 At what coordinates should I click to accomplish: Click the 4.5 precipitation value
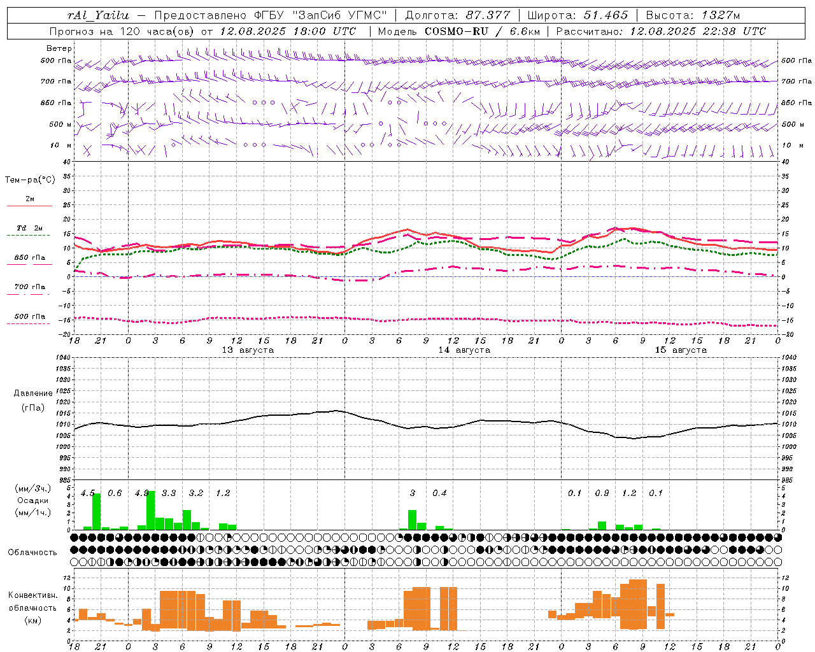click(x=87, y=493)
